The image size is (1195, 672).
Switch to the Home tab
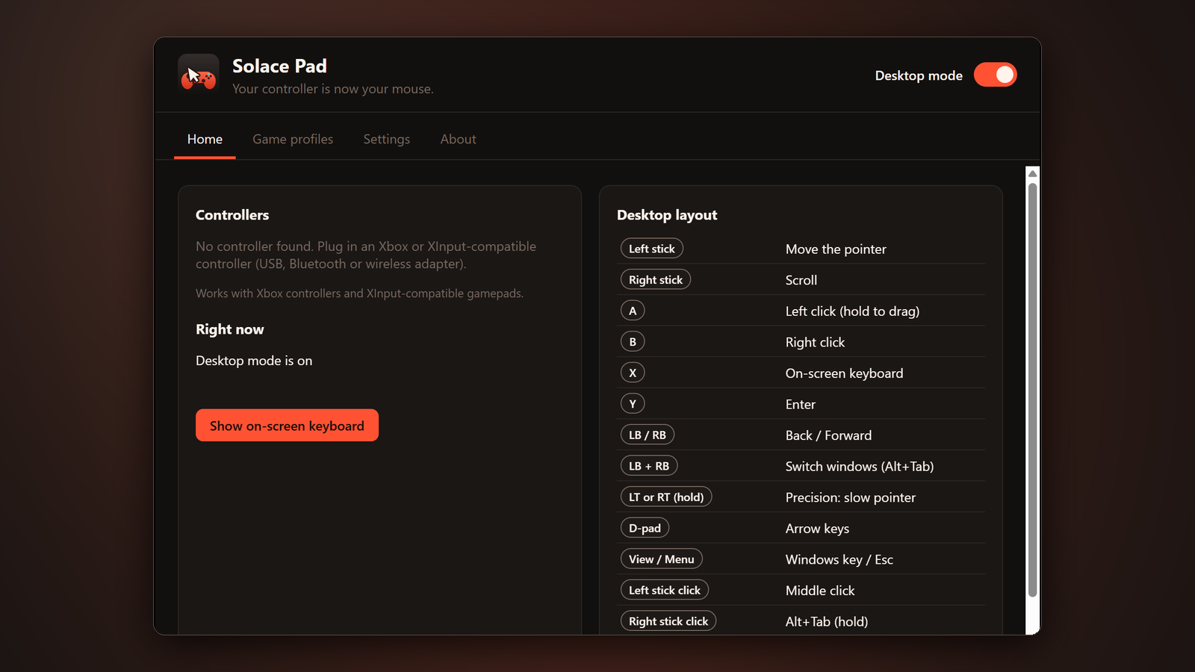205,140
